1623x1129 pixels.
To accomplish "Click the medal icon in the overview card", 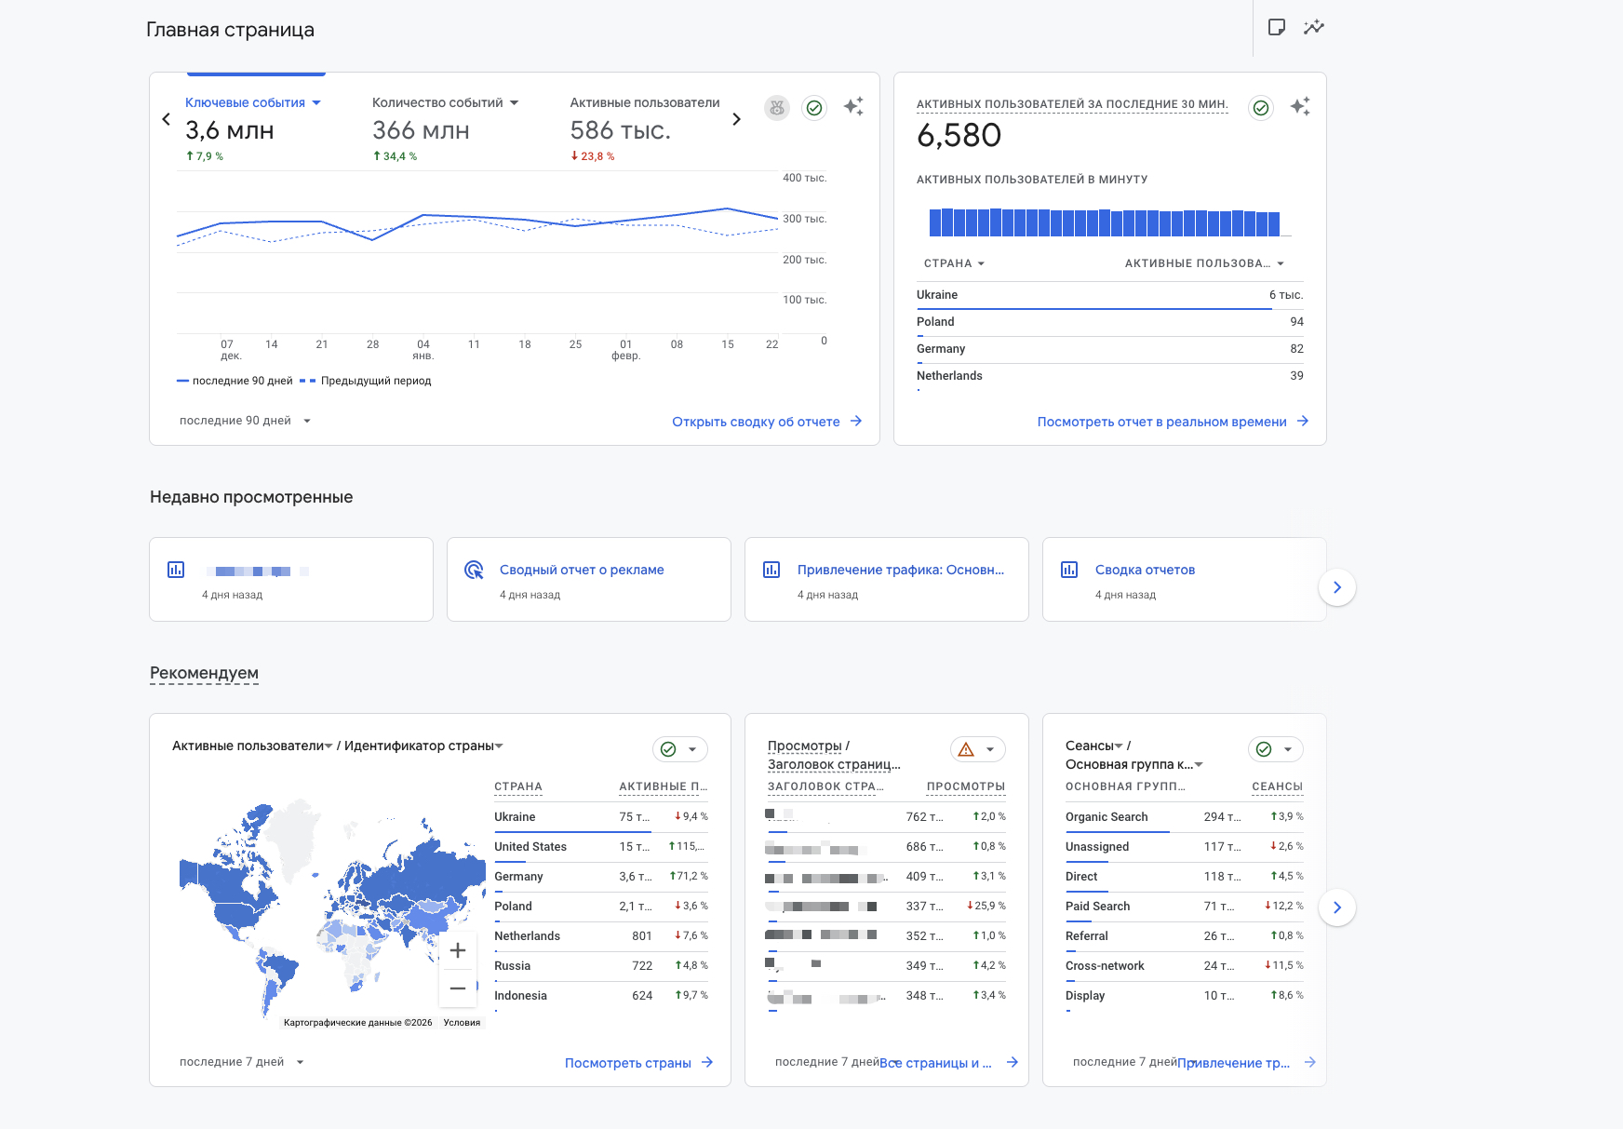I will click(x=777, y=108).
